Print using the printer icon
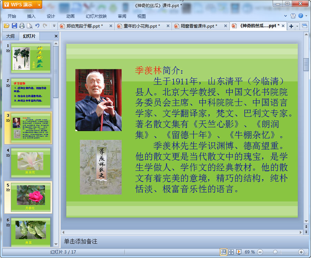311x258 pixels. pos(22,26)
